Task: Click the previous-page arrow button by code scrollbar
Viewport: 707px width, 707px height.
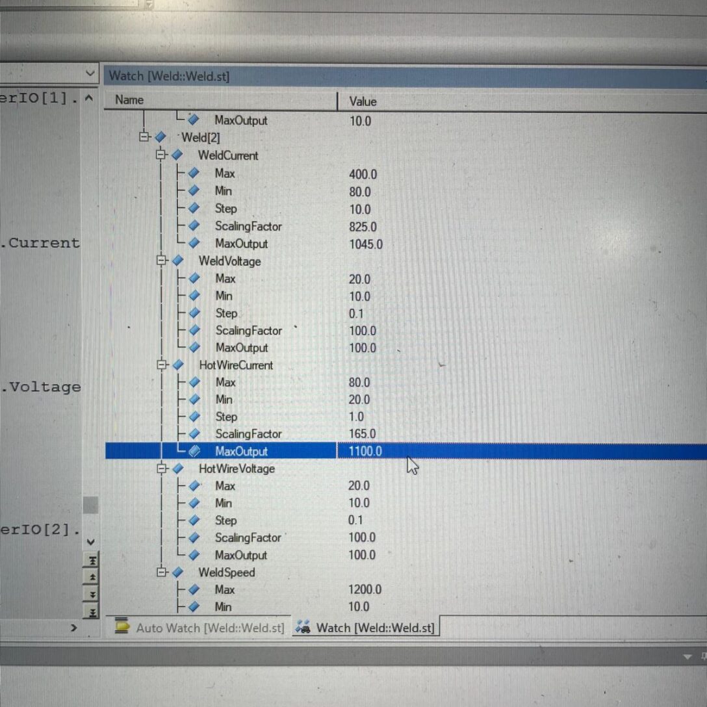Action: [x=92, y=577]
